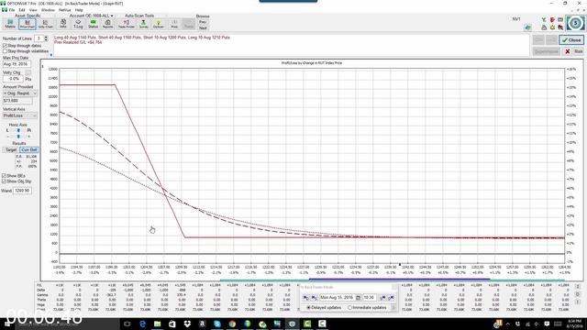
Task: Open the Help menu
Action: click(79, 10)
